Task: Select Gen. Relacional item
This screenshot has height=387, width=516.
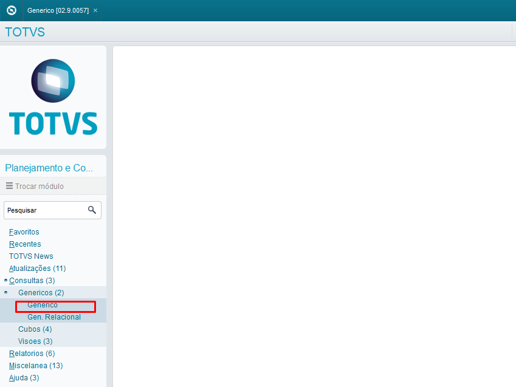Action: pyautogui.click(x=54, y=317)
